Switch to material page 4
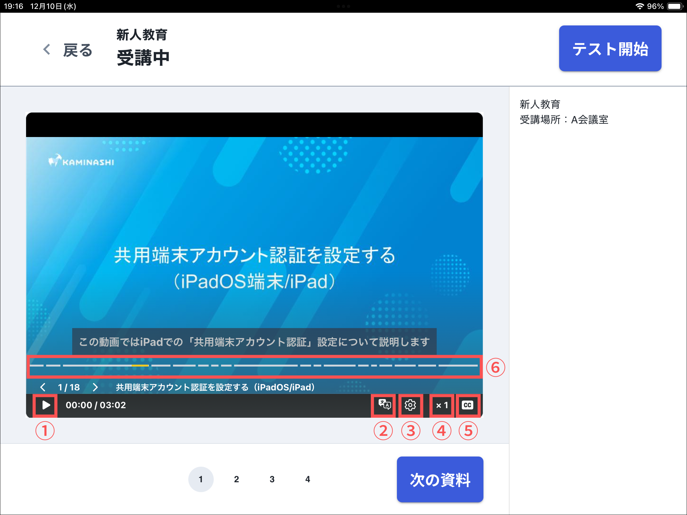Image resolution: width=687 pixels, height=515 pixels. (308, 479)
